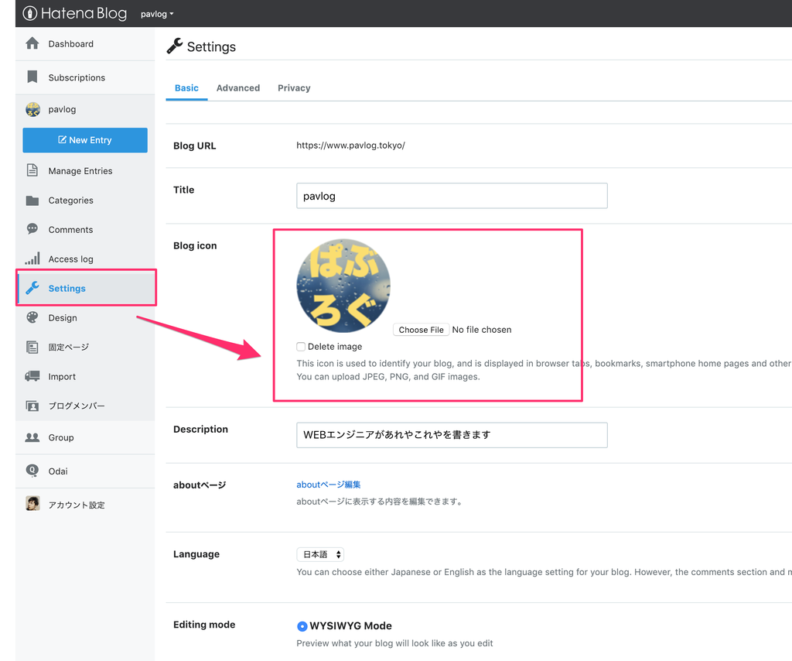The width and height of the screenshot is (792, 661).
Task: Click the Comments speech bubble icon
Action: pos(32,229)
